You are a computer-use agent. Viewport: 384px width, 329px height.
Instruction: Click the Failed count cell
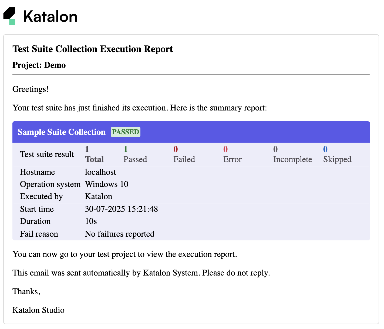184,154
